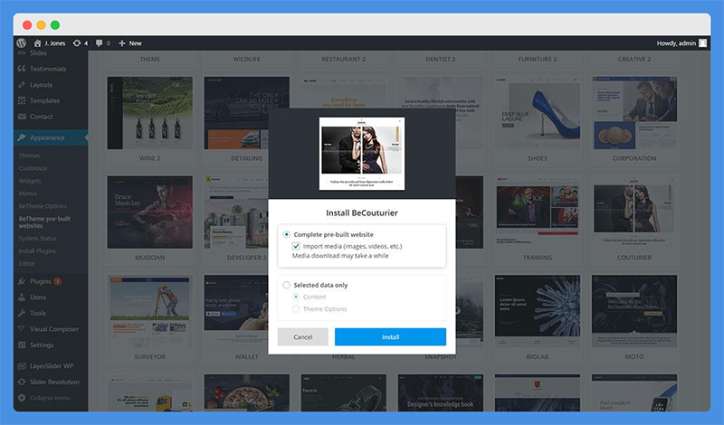
Task: Click the blue Install button
Action: 390,337
